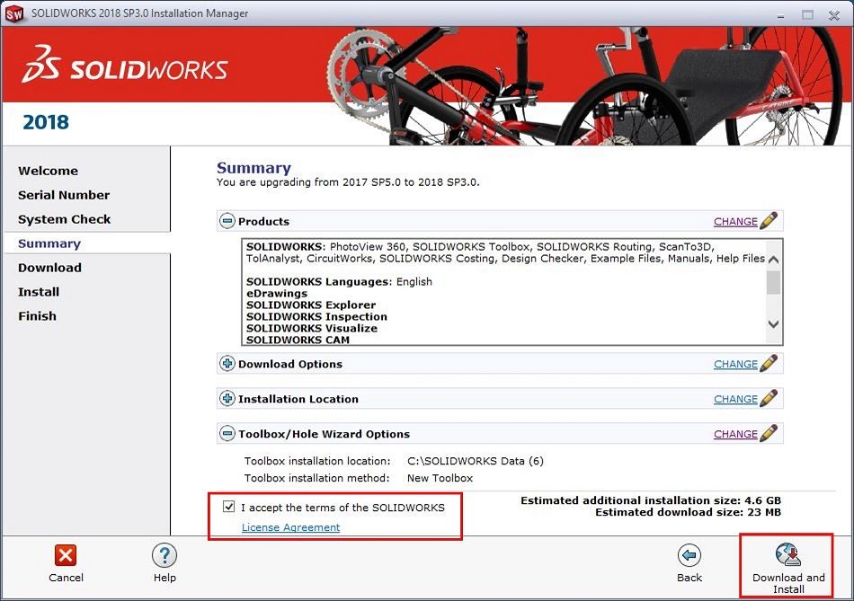Click the pencil icon for Download Options
Screen dimensions: 854x601
point(769,364)
